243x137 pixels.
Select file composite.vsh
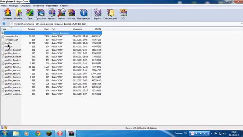point(11,40)
